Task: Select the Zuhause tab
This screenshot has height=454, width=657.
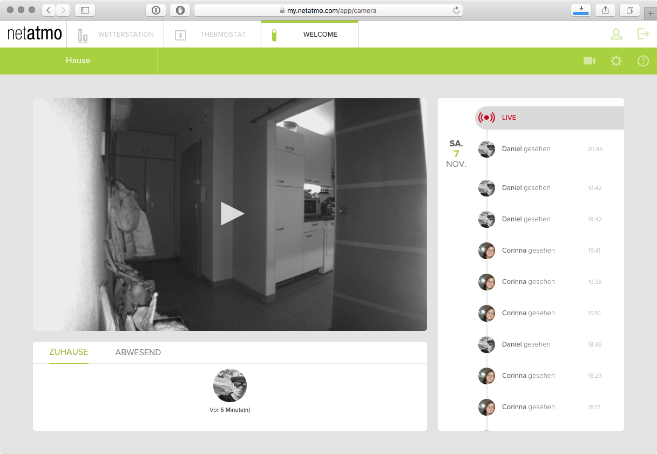Action: 69,352
